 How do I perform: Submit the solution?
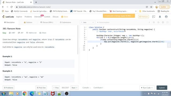pyautogui.click(x=162, y=88)
